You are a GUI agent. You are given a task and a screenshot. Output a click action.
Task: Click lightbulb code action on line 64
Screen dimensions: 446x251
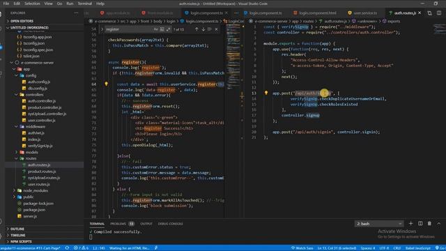point(106,84)
